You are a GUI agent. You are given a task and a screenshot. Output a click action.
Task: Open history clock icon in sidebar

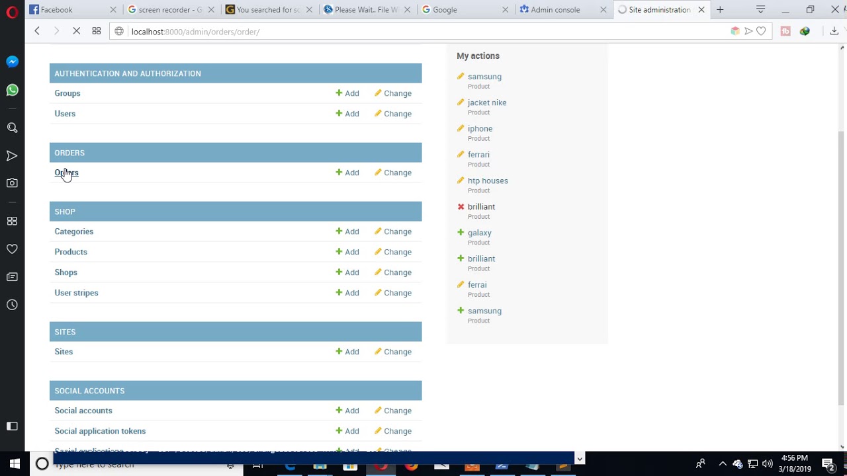pyautogui.click(x=12, y=305)
